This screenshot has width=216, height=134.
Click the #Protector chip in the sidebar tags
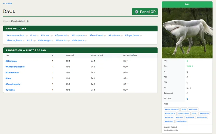[169, 117]
